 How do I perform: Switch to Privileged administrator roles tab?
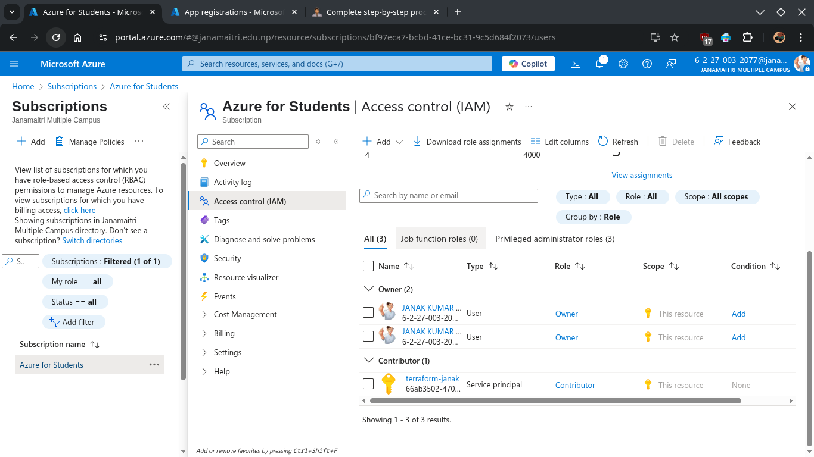tap(554, 239)
